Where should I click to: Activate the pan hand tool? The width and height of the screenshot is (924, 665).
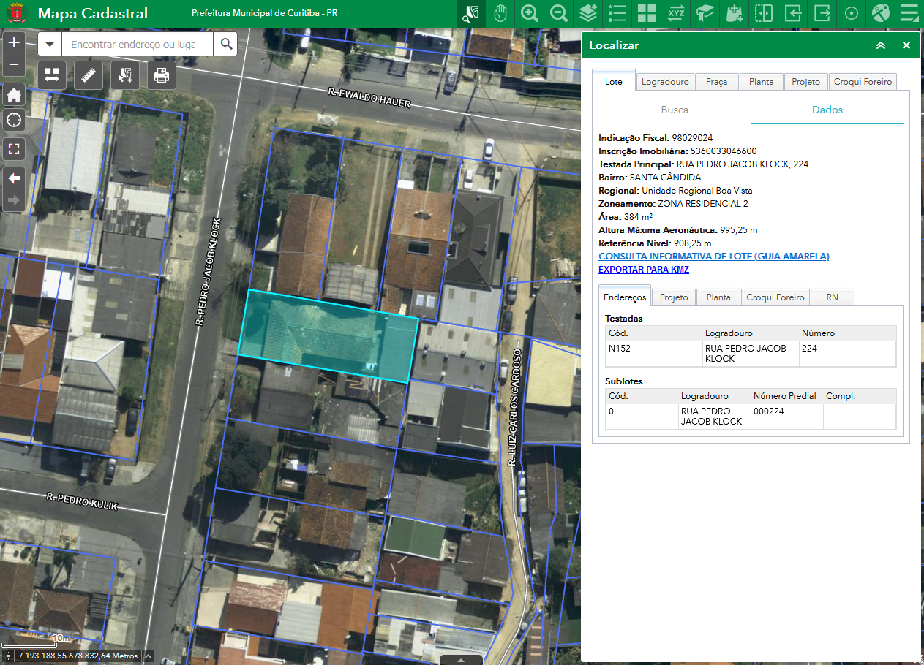click(x=500, y=14)
